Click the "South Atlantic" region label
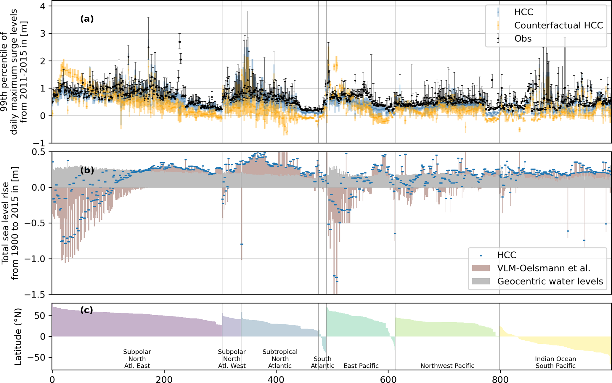This screenshot has width=612, height=383. [x=322, y=362]
